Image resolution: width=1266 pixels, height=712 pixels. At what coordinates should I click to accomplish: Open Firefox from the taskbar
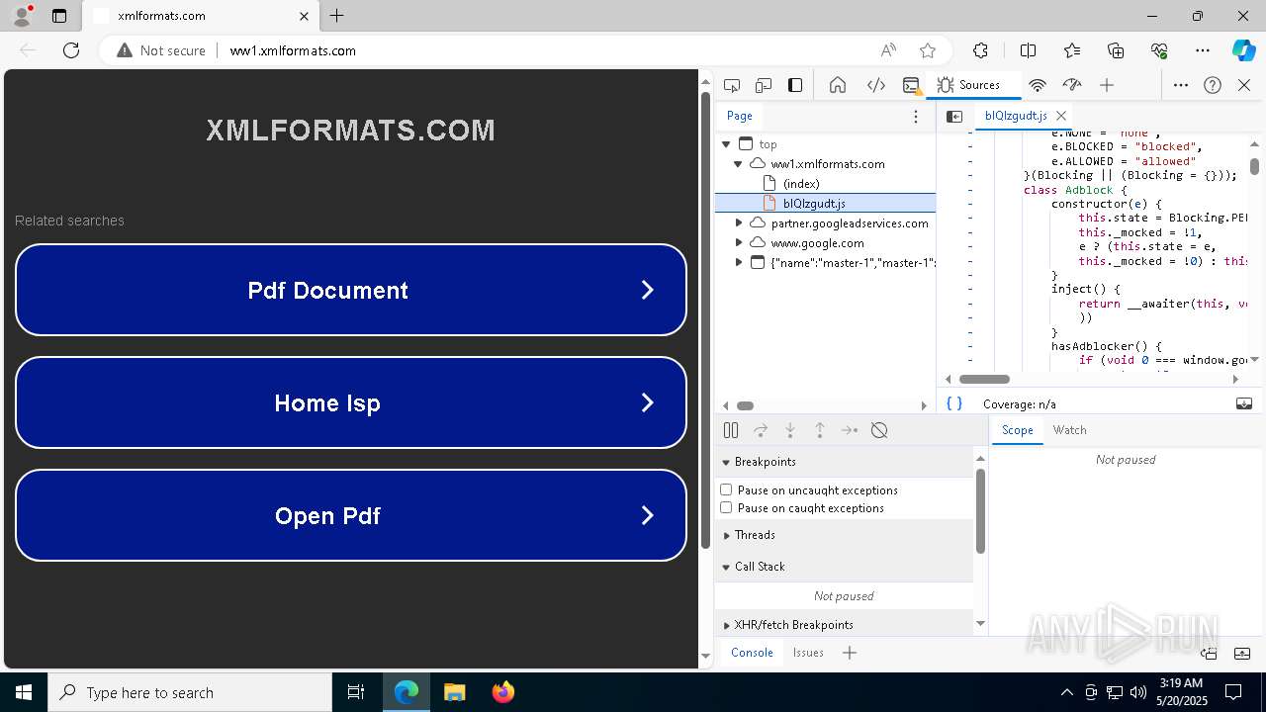pyautogui.click(x=503, y=692)
